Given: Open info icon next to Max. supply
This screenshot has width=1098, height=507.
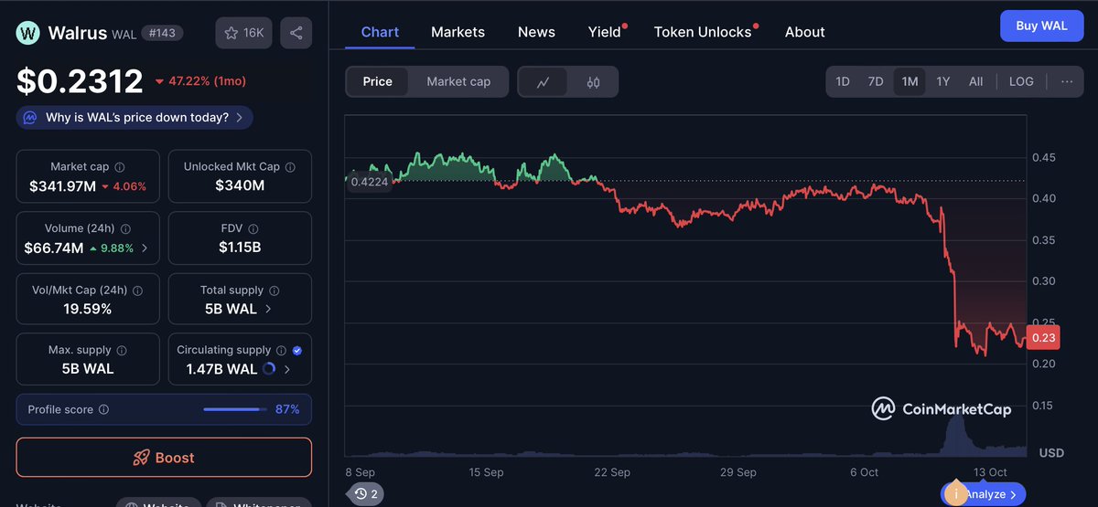Looking at the screenshot, I should coord(122,351).
